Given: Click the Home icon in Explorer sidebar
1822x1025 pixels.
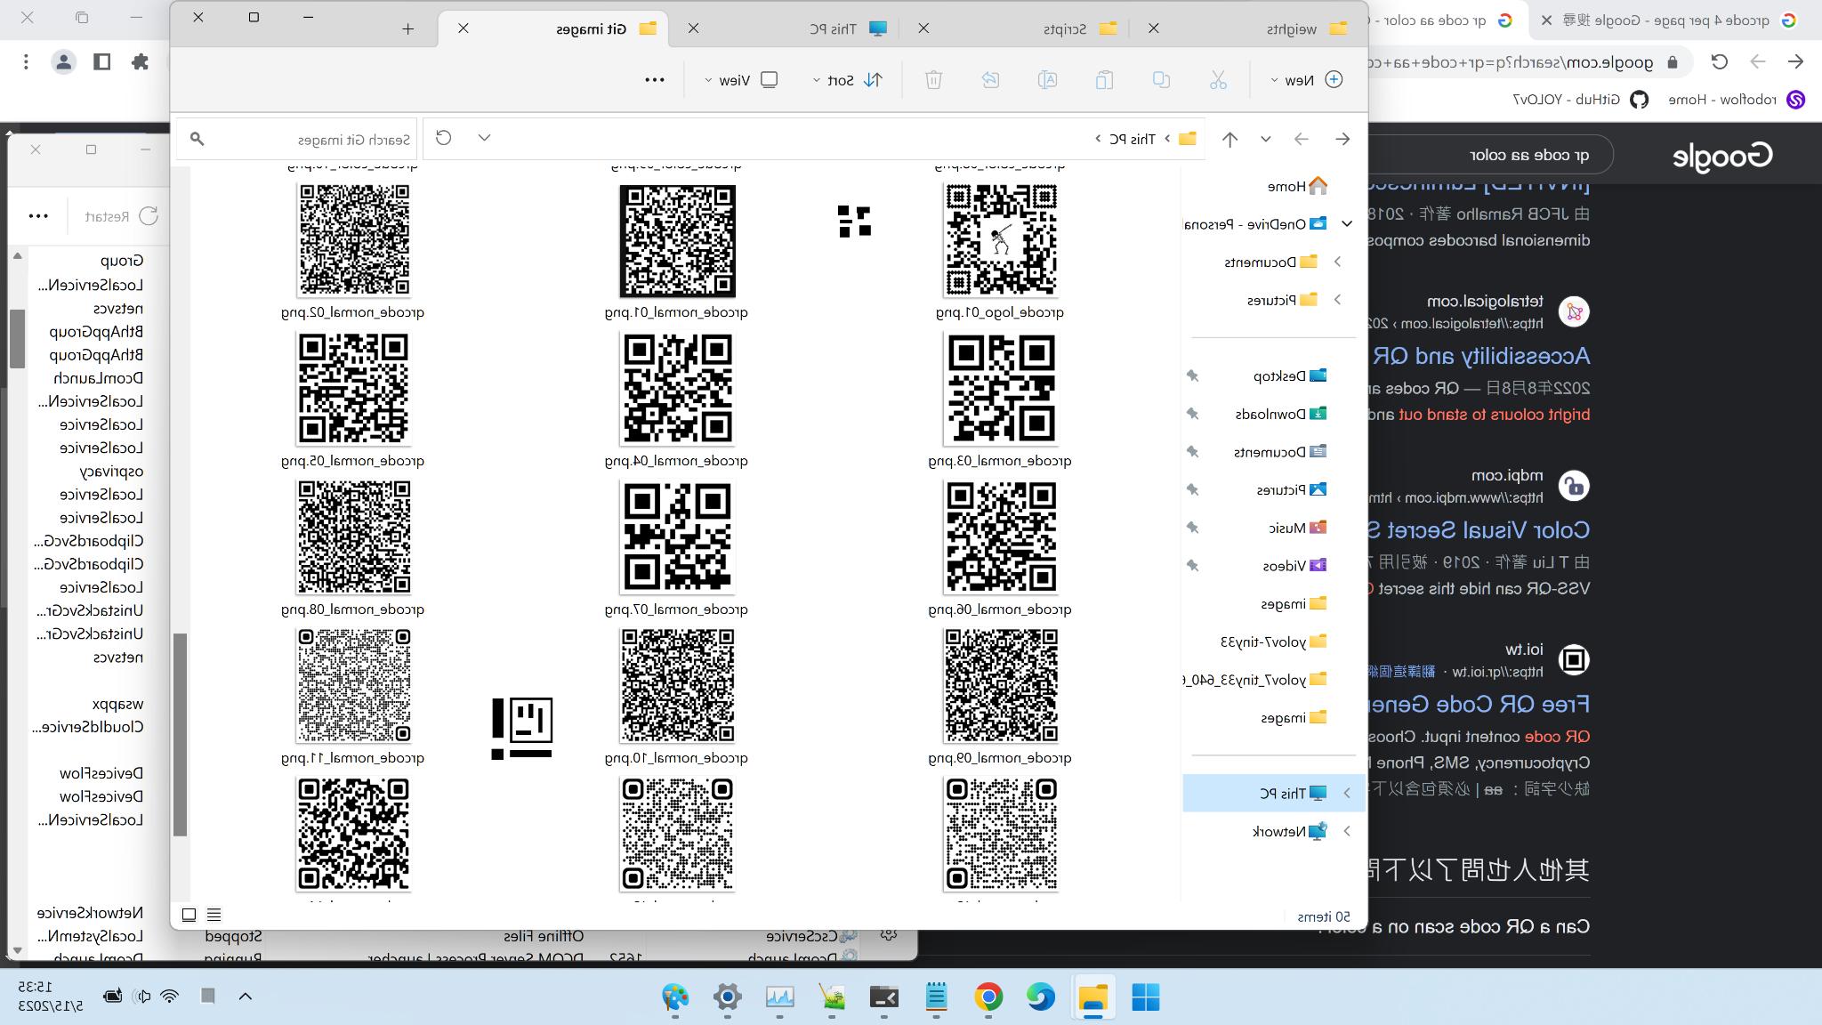Looking at the screenshot, I should coord(1318,186).
